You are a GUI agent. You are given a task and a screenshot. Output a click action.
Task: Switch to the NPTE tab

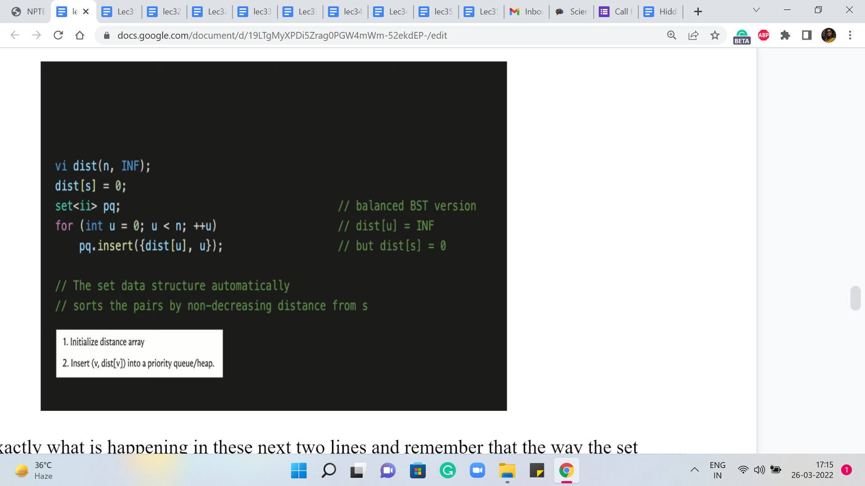pyautogui.click(x=29, y=12)
